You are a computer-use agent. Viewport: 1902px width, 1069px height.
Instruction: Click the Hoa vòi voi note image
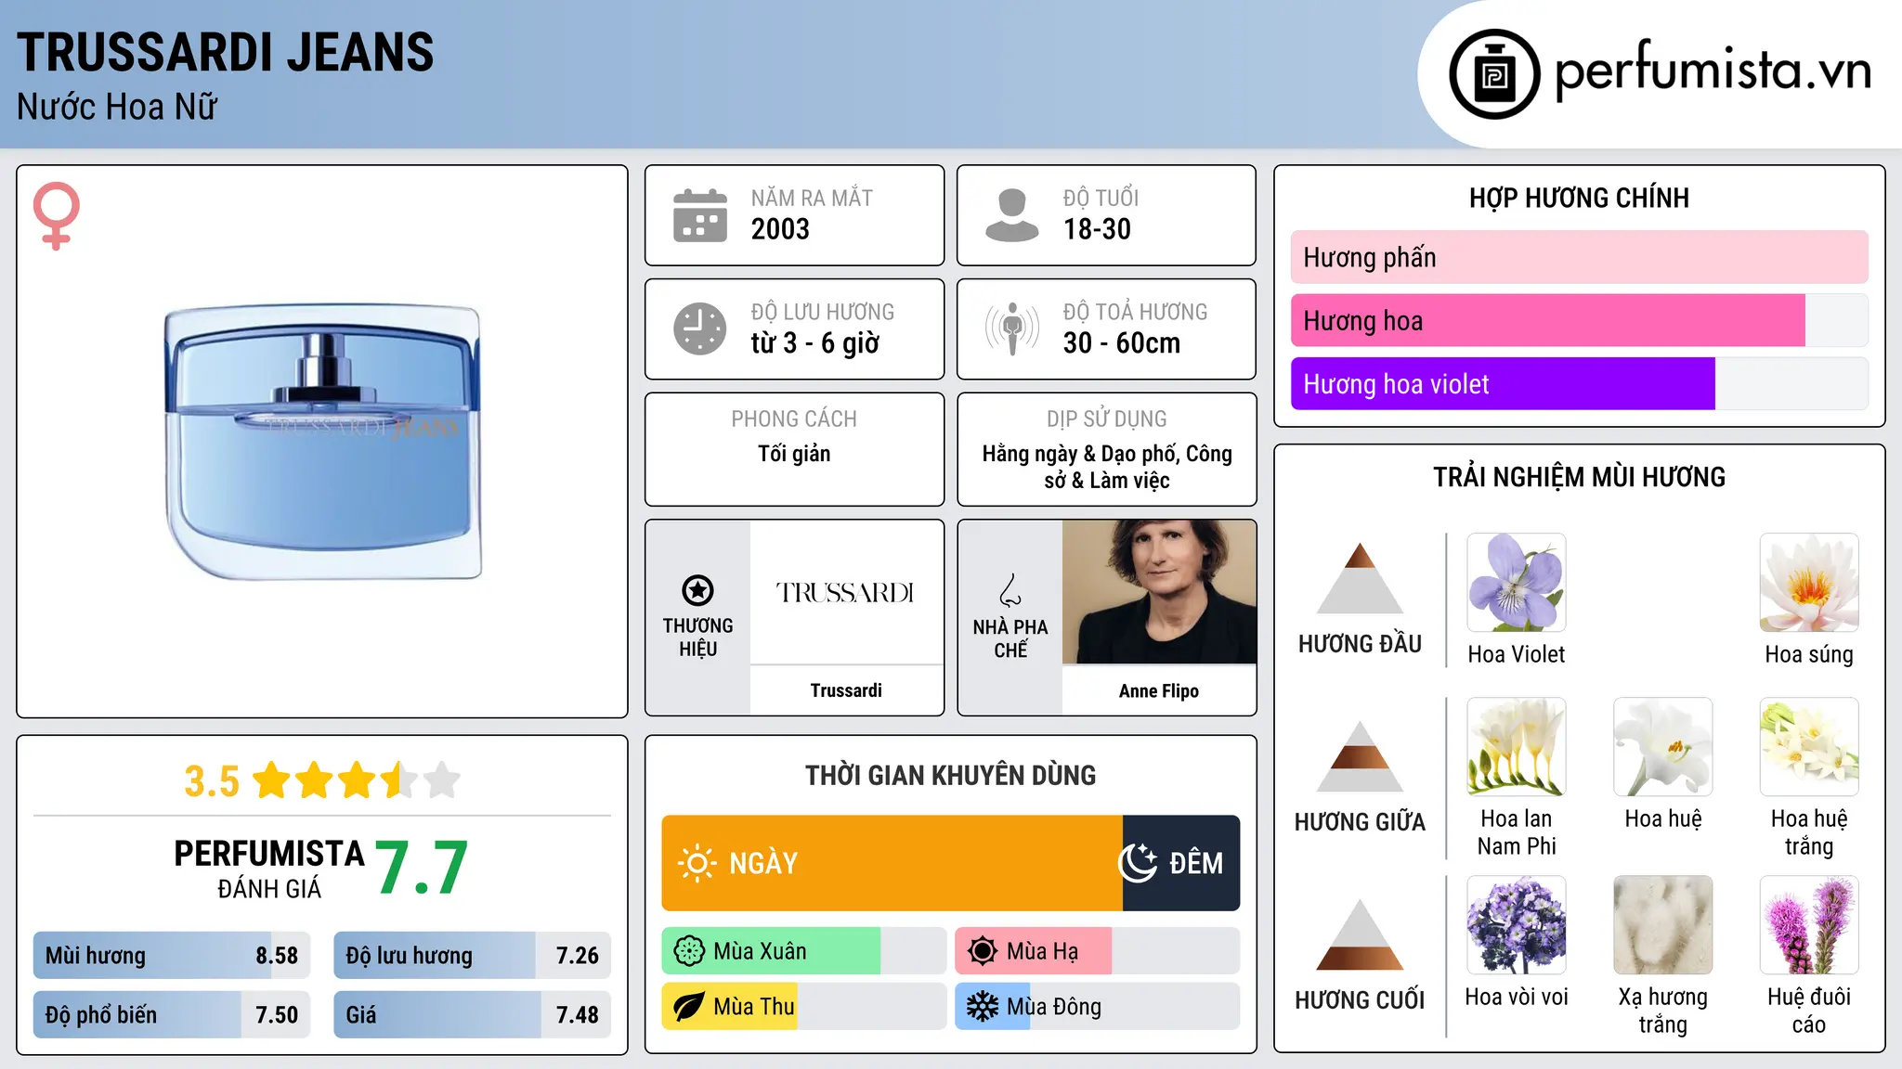(1517, 925)
